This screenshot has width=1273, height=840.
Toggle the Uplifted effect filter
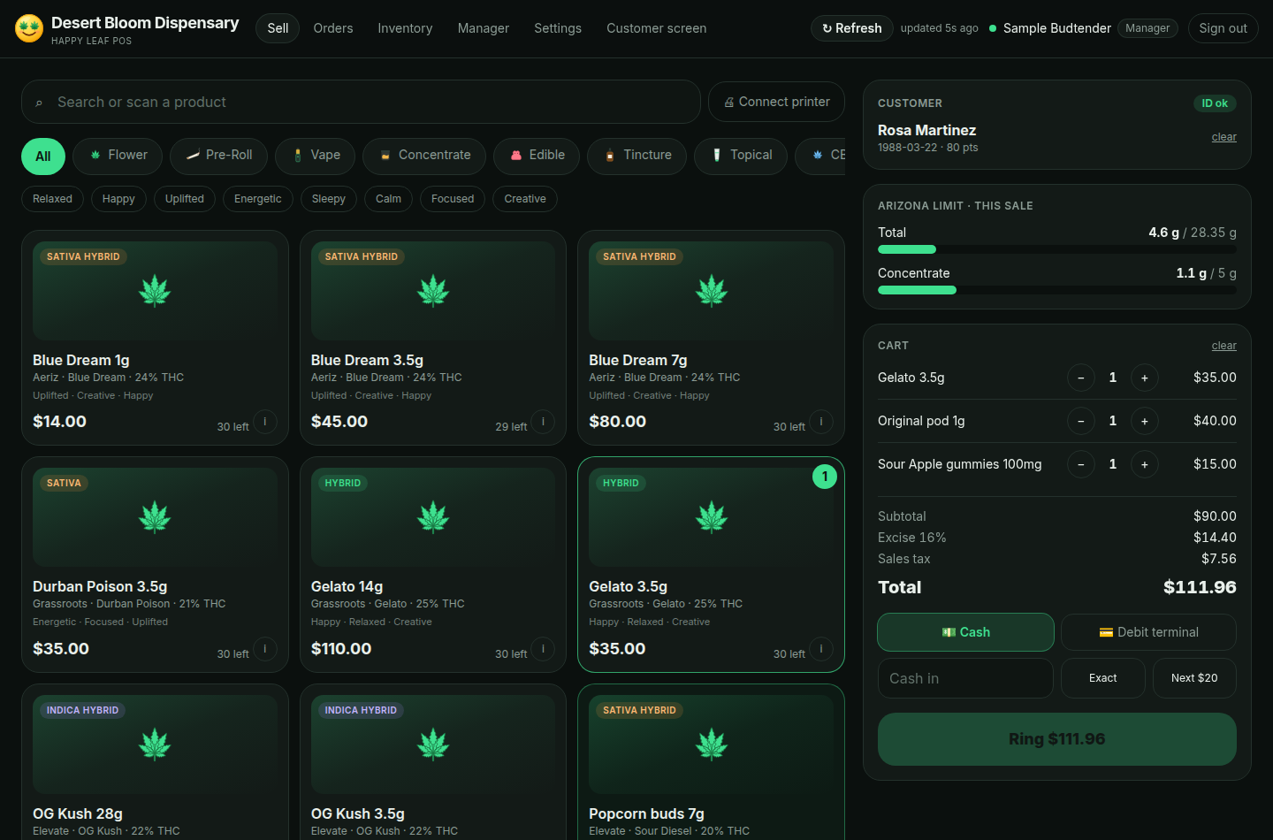(185, 199)
